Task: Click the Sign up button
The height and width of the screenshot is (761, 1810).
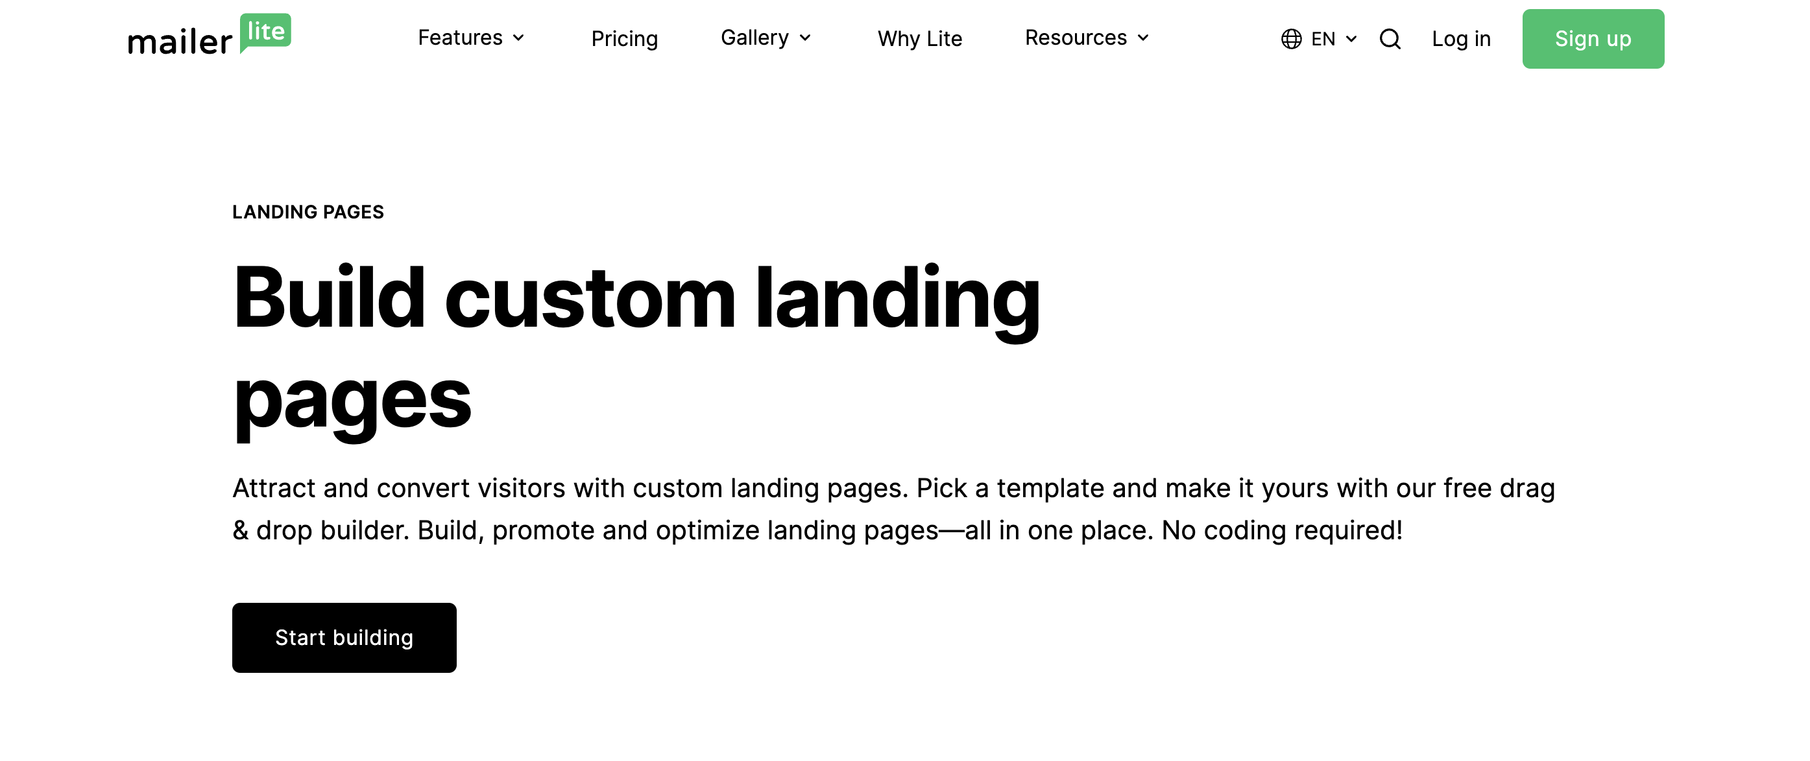Action: [1594, 38]
